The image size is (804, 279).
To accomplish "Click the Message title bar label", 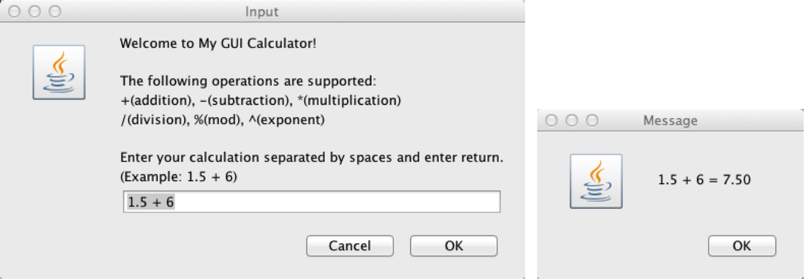I will pos(670,121).
